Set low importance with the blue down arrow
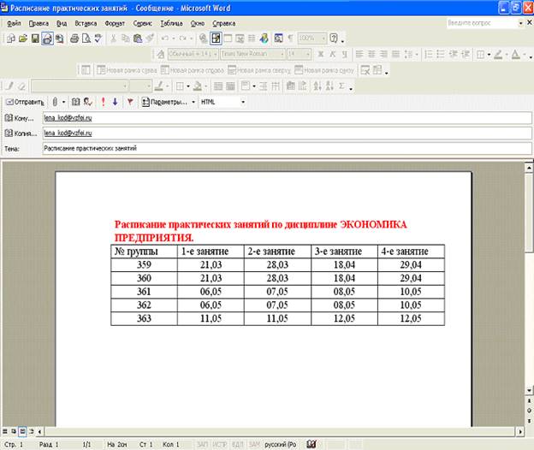The width and height of the screenshot is (534, 450). pos(116,101)
